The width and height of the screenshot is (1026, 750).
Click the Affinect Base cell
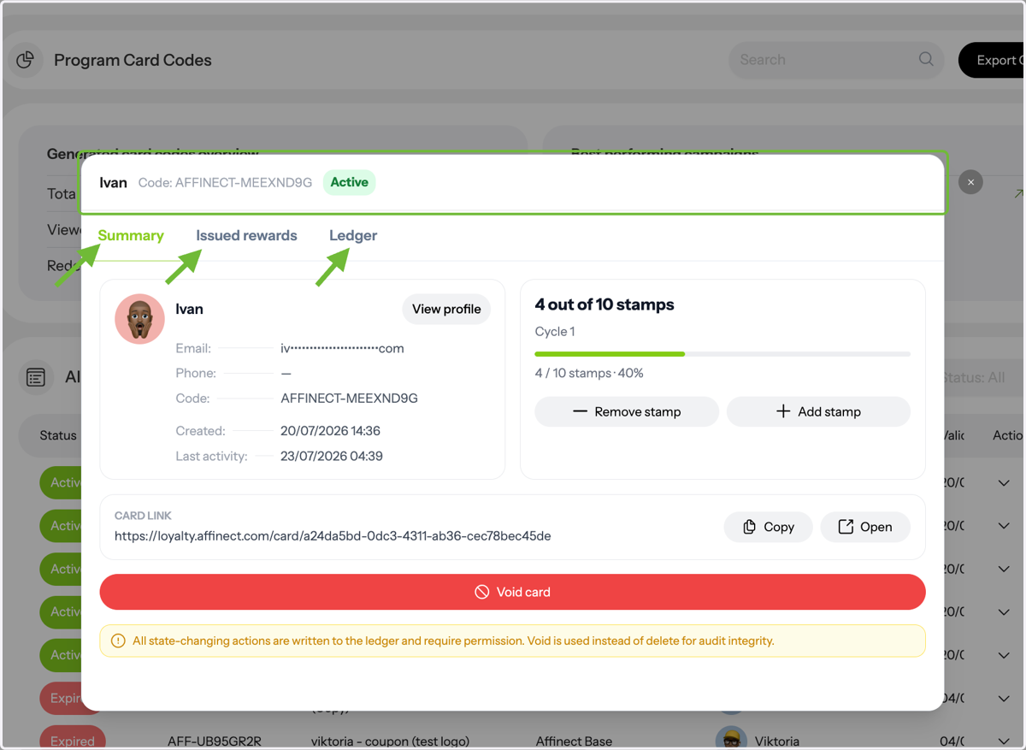click(574, 741)
